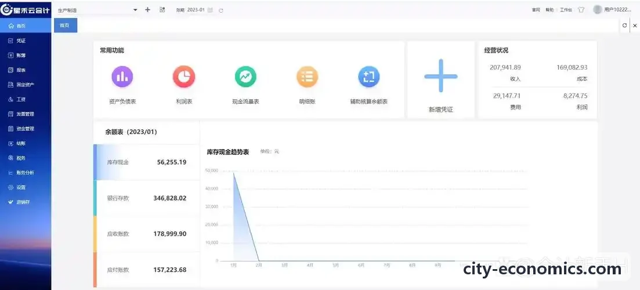Open the 辅助核算余额表 blue icon
The image size is (640, 290).
tap(369, 77)
